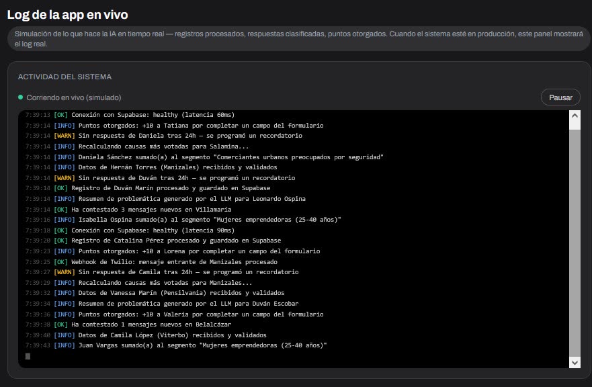
Task: Select the line about 3 messages in Villamaría
Action: (128, 209)
